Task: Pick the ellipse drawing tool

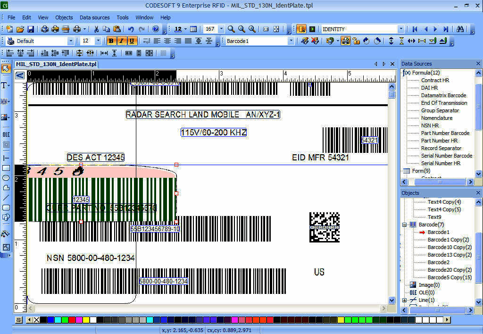Action: tap(6, 178)
